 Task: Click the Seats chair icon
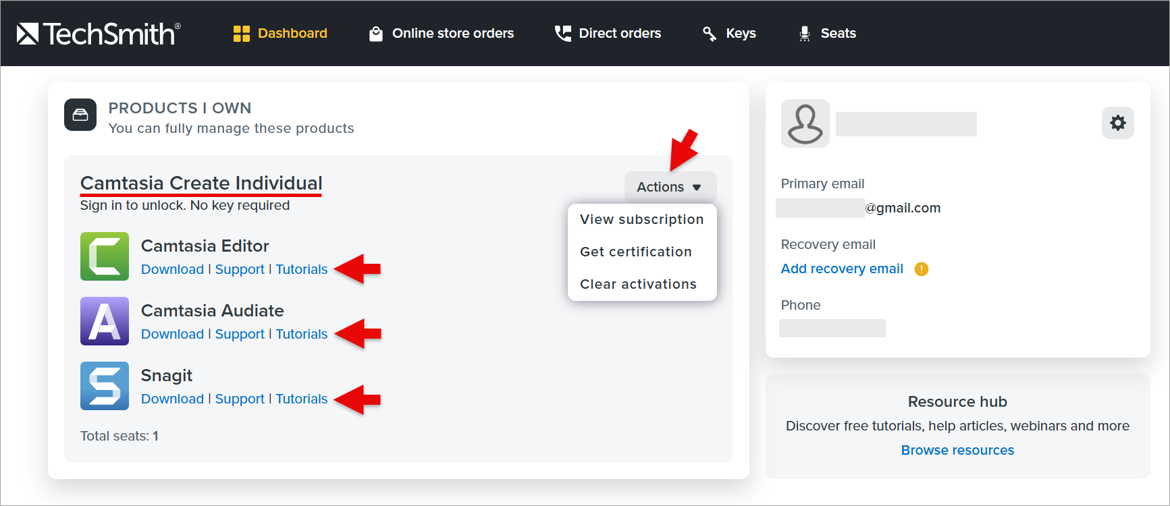point(805,33)
